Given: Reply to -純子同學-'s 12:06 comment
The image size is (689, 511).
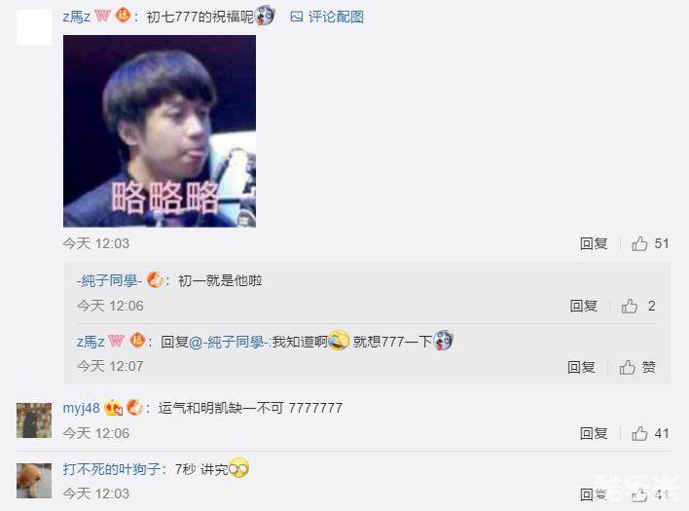Looking at the screenshot, I should (x=583, y=306).
